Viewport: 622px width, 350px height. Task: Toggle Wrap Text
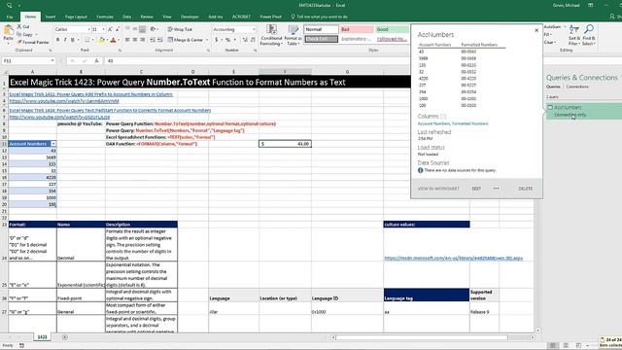pos(180,29)
